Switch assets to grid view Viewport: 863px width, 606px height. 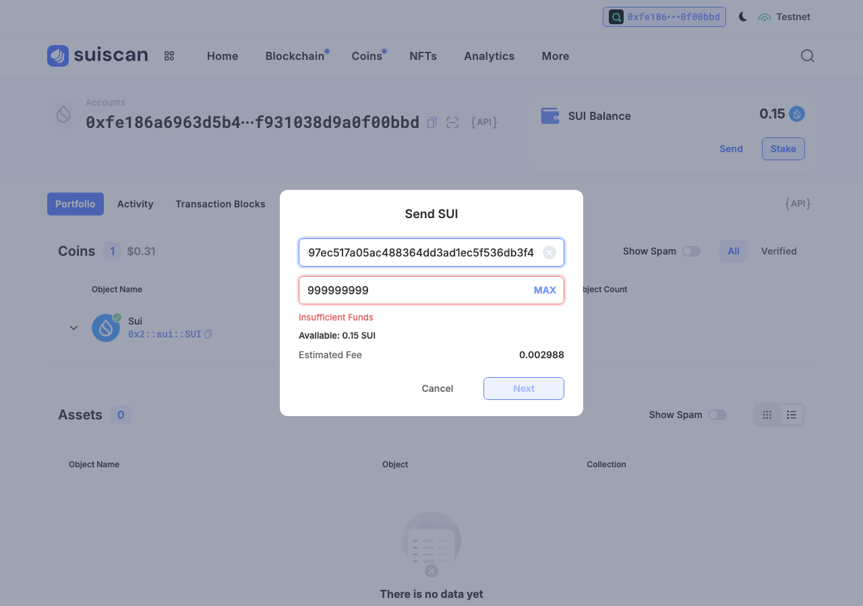pos(767,415)
